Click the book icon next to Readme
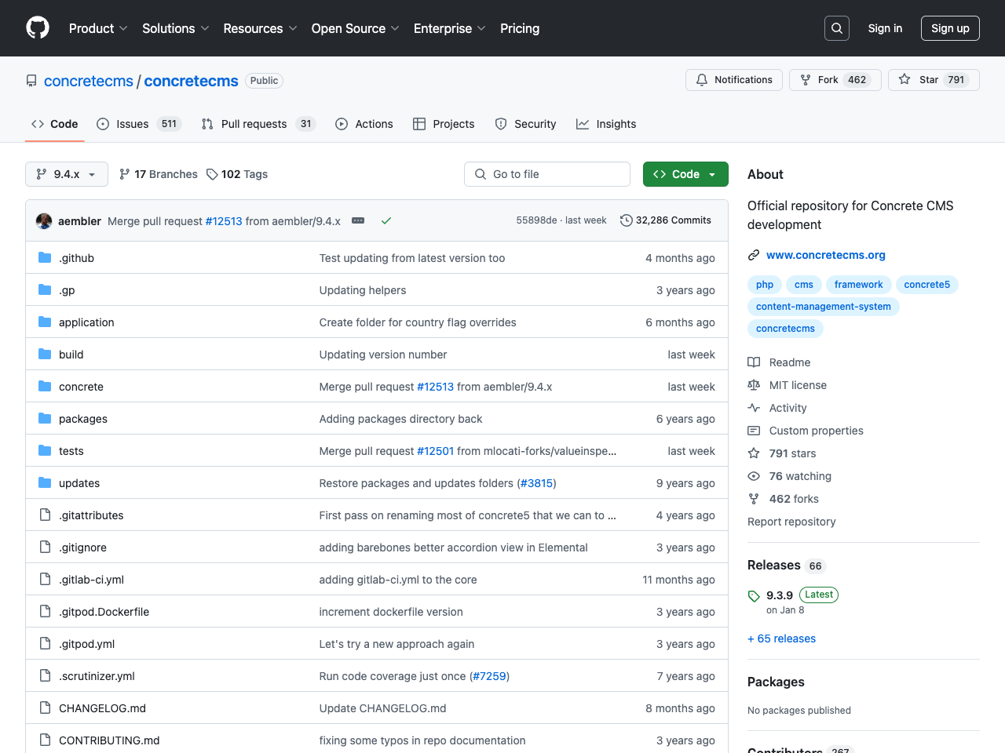Image resolution: width=1005 pixels, height=753 pixels. (x=754, y=362)
